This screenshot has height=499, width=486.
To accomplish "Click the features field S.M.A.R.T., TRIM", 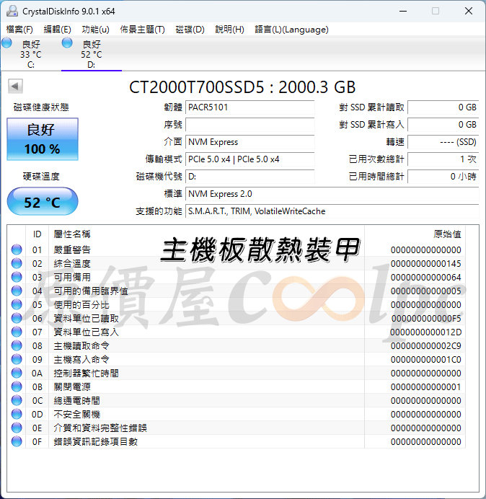I will click(332, 211).
